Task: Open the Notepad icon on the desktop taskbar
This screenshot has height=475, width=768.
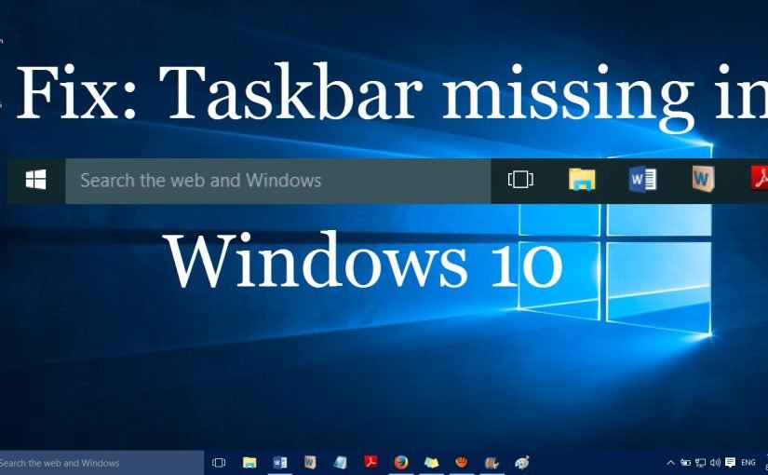Action: (341, 462)
